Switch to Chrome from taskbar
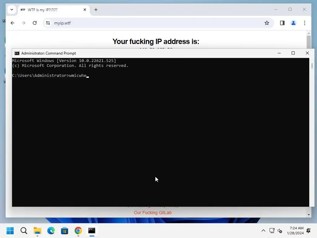Screen dimensions: 317x238 click(78, 231)
